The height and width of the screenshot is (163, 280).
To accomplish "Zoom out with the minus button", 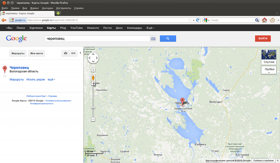I will [x=93, y=119].
